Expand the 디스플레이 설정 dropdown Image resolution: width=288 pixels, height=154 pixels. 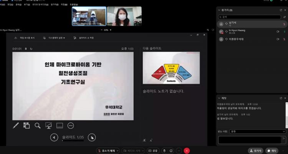point(54,38)
